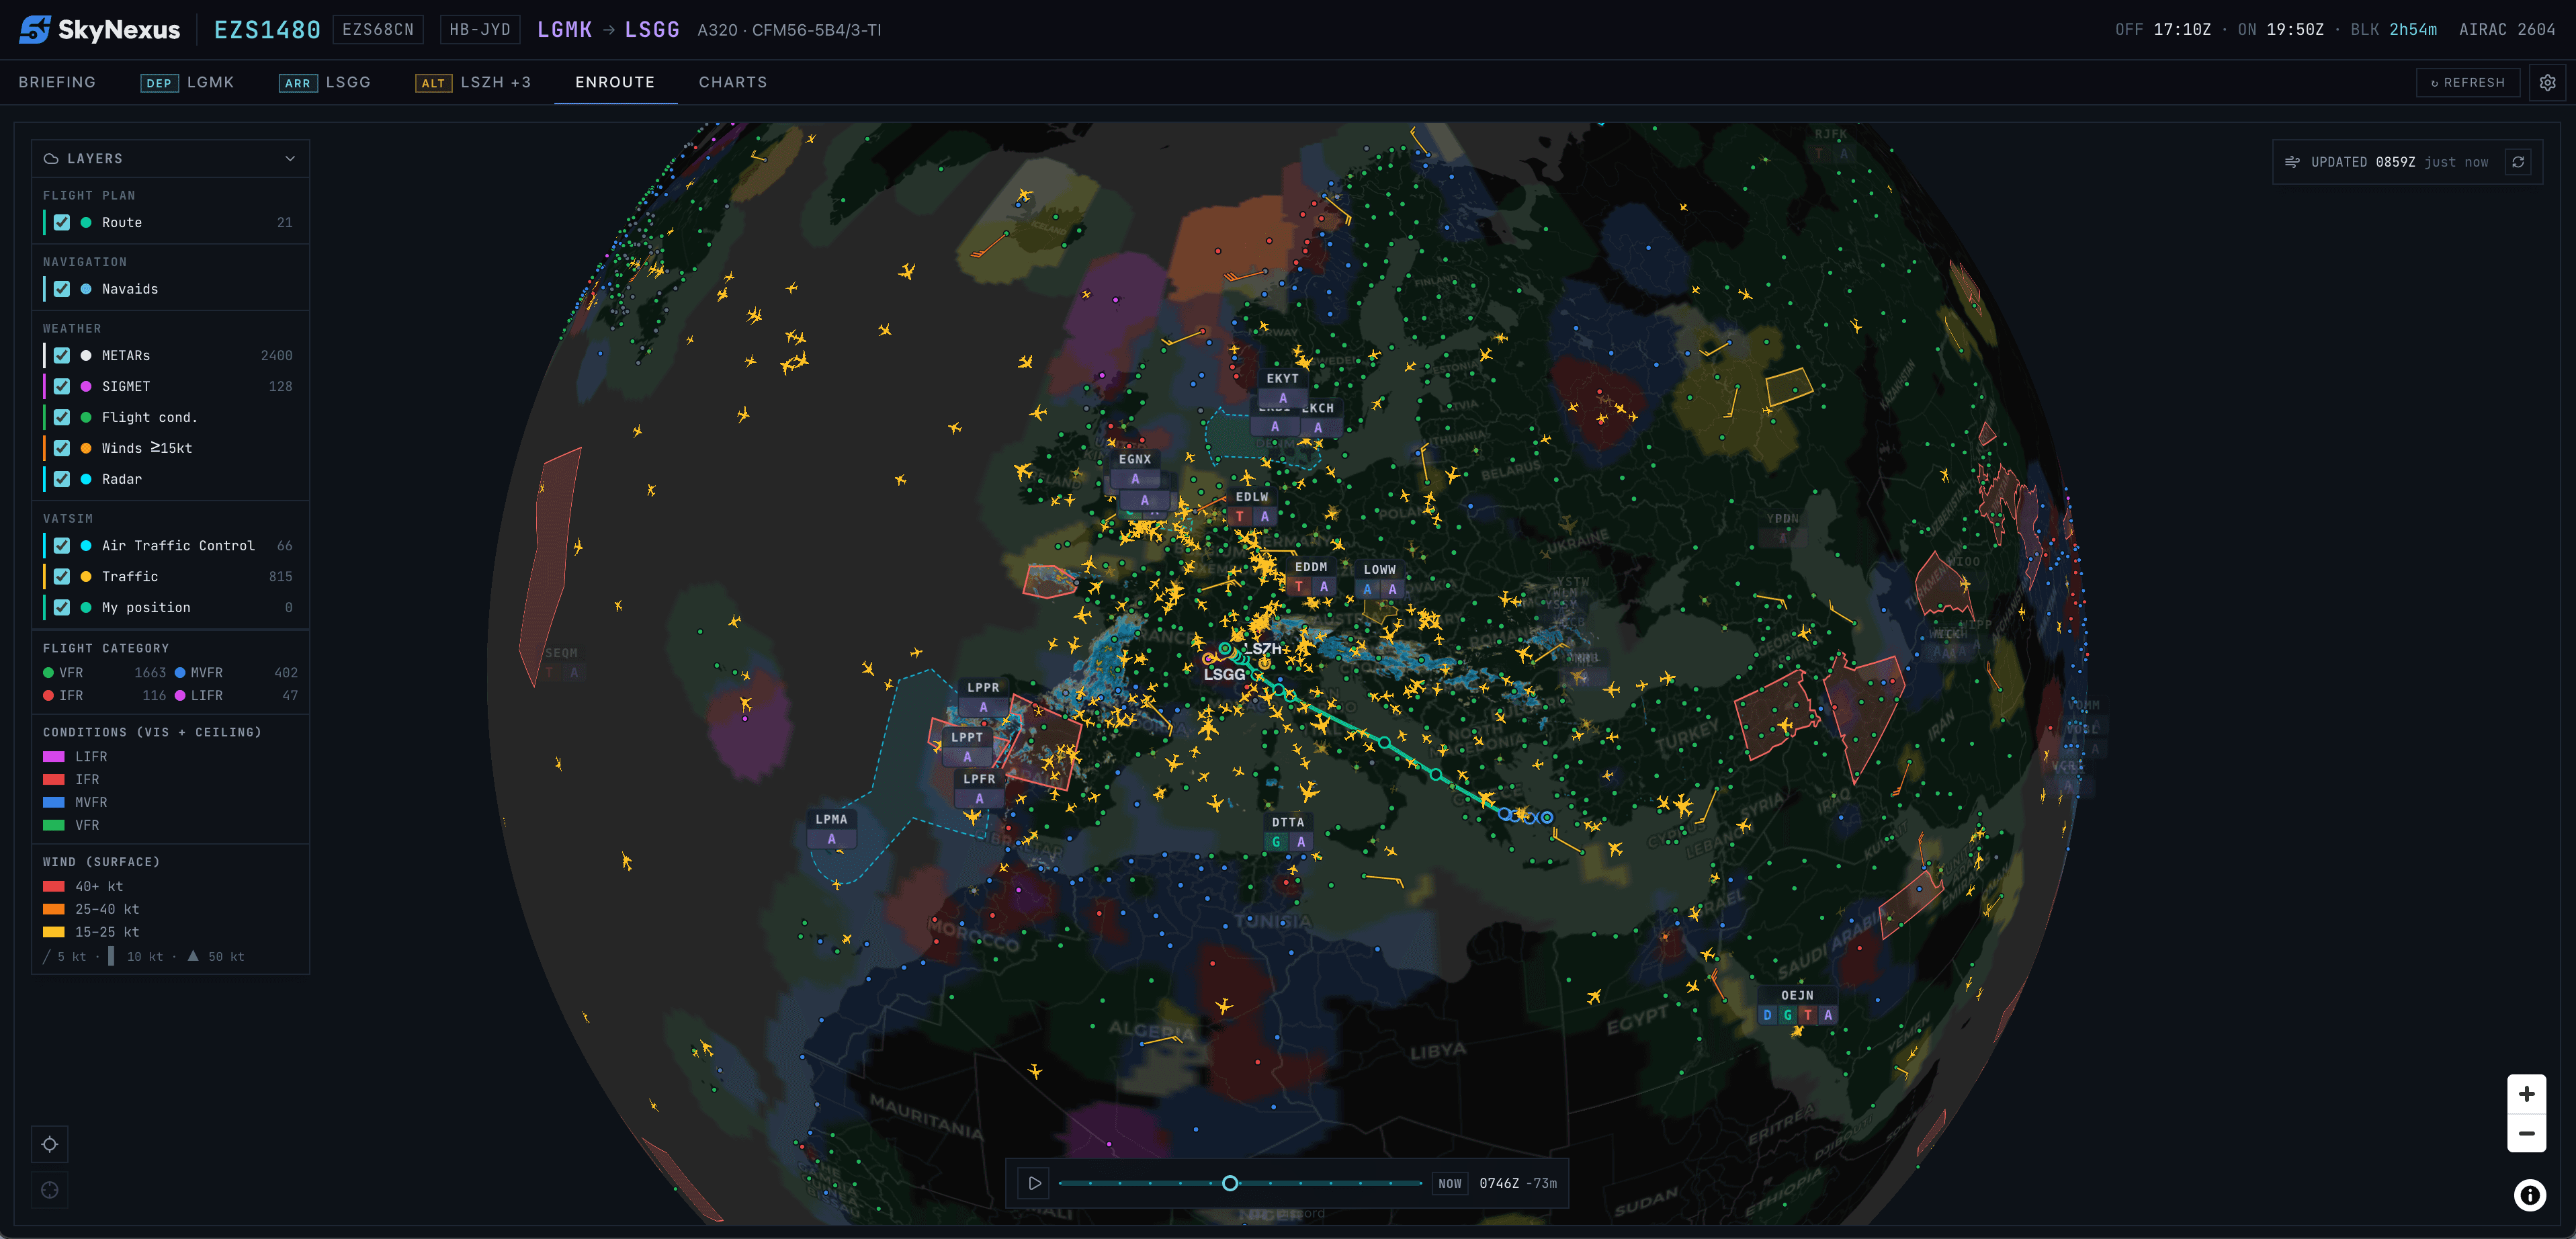2576x1239 pixels.
Task: Select the LPPR approach badge
Action: (x=983, y=707)
